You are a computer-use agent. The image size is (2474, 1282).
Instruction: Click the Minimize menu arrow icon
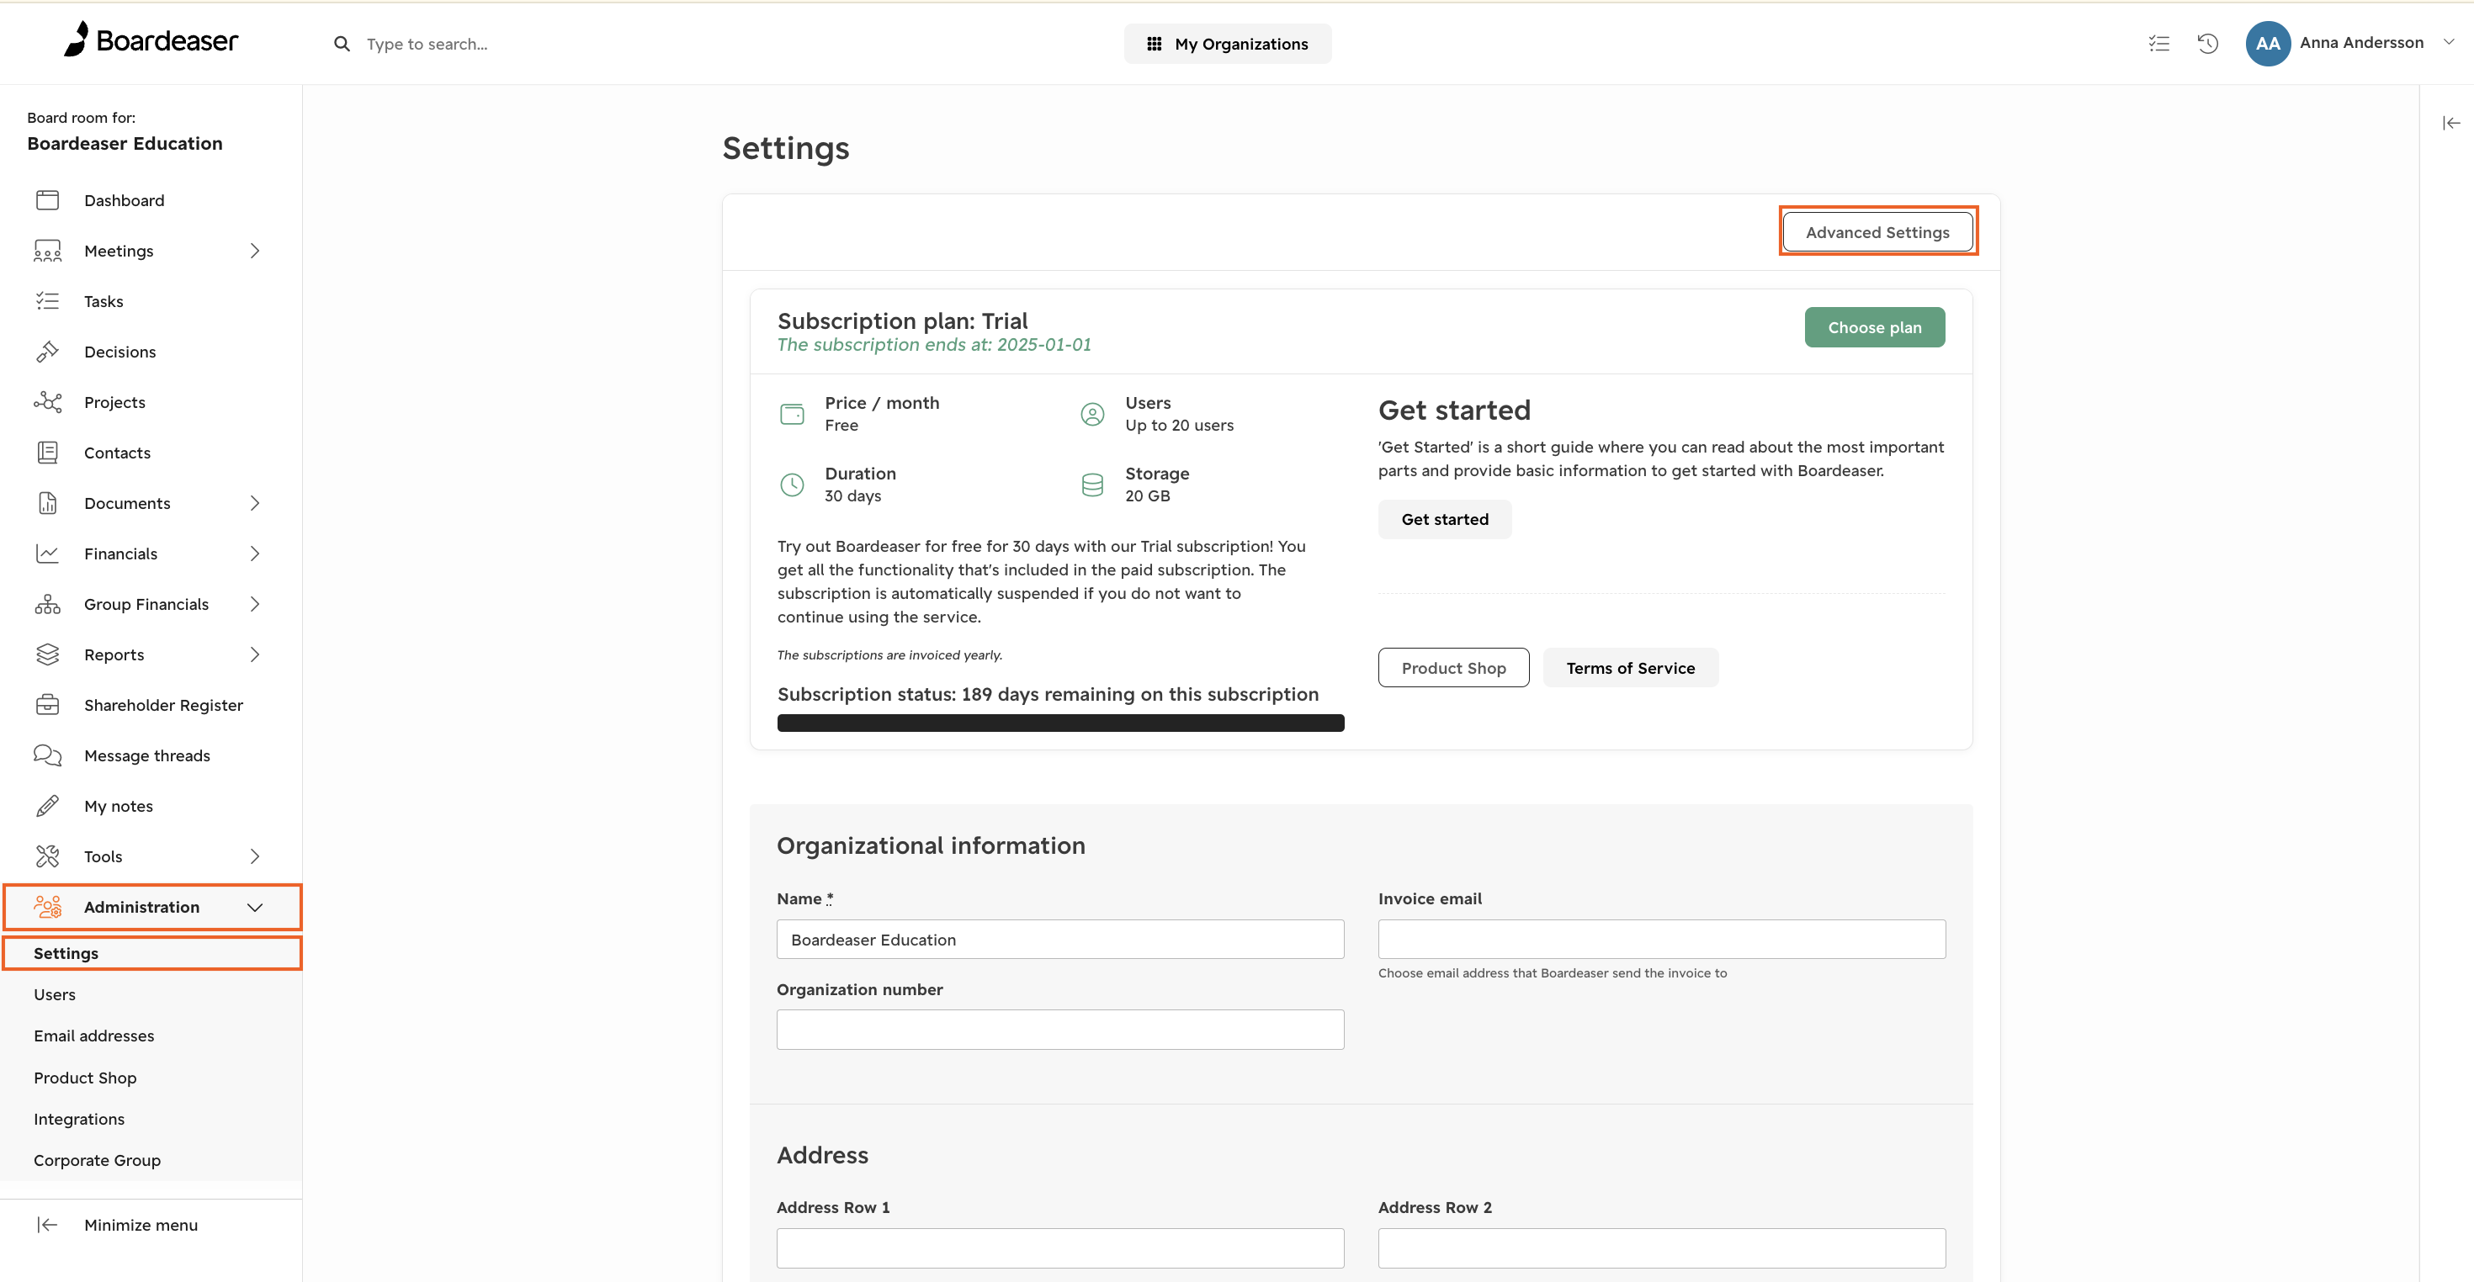click(47, 1225)
